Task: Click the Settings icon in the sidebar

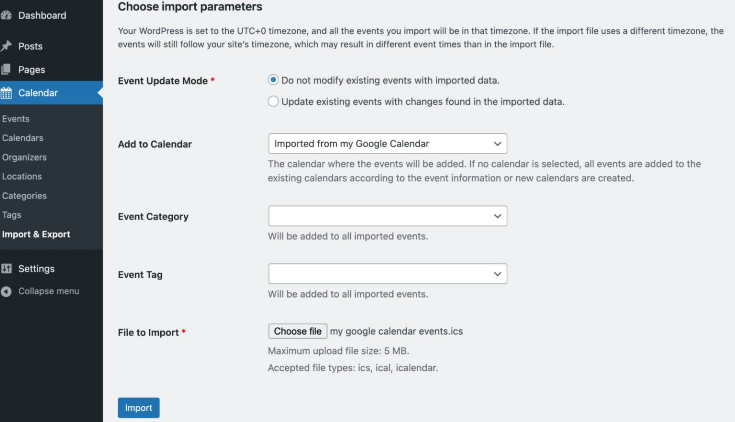Action: (7, 268)
